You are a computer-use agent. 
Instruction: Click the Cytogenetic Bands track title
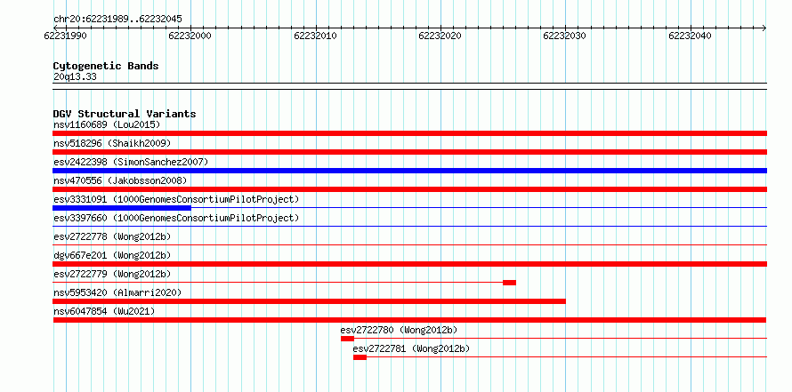click(106, 66)
